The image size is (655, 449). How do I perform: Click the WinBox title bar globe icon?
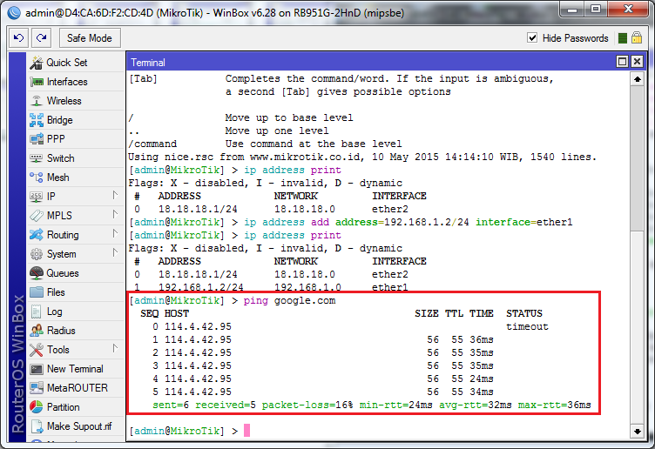[x=14, y=12]
